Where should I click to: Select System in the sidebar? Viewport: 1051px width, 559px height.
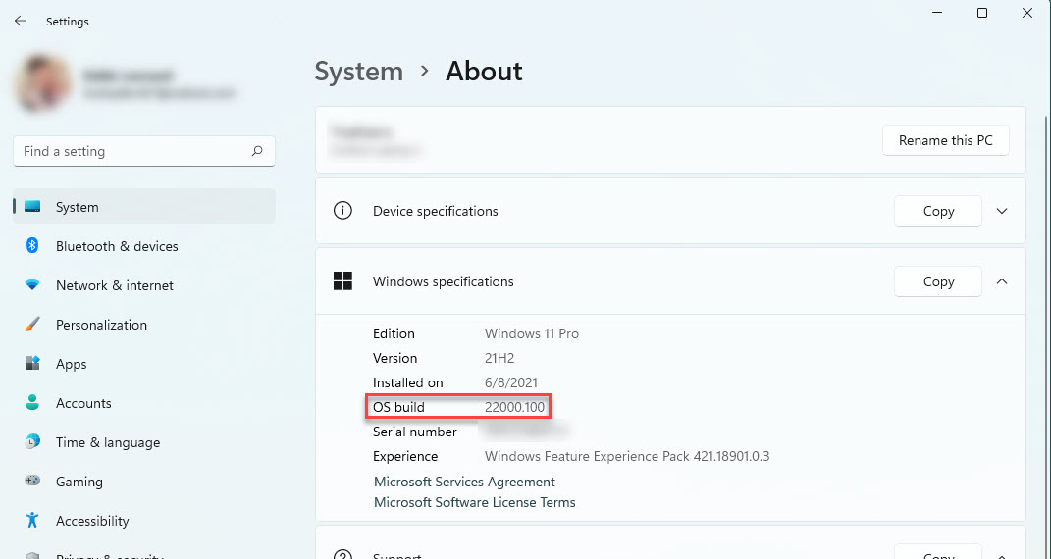(77, 207)
